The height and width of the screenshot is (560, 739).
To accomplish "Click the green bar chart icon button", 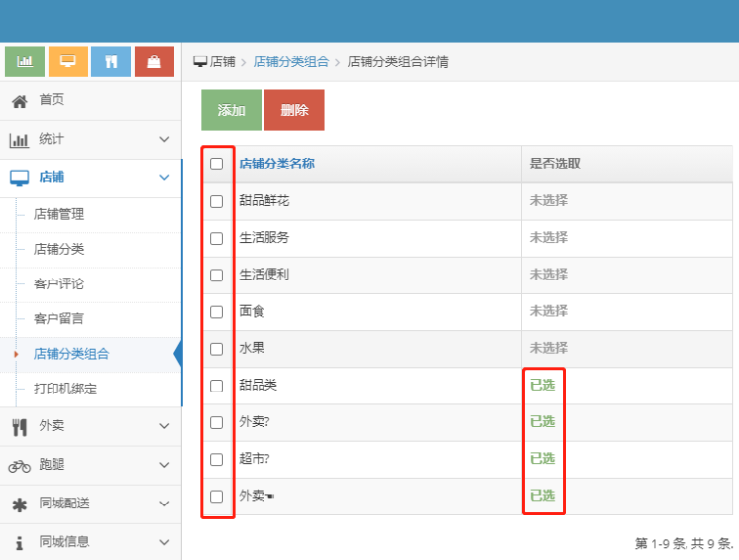I will (25, 61).
